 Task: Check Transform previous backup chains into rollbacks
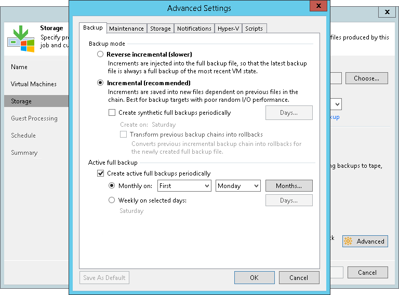click(x=124, y=135)
